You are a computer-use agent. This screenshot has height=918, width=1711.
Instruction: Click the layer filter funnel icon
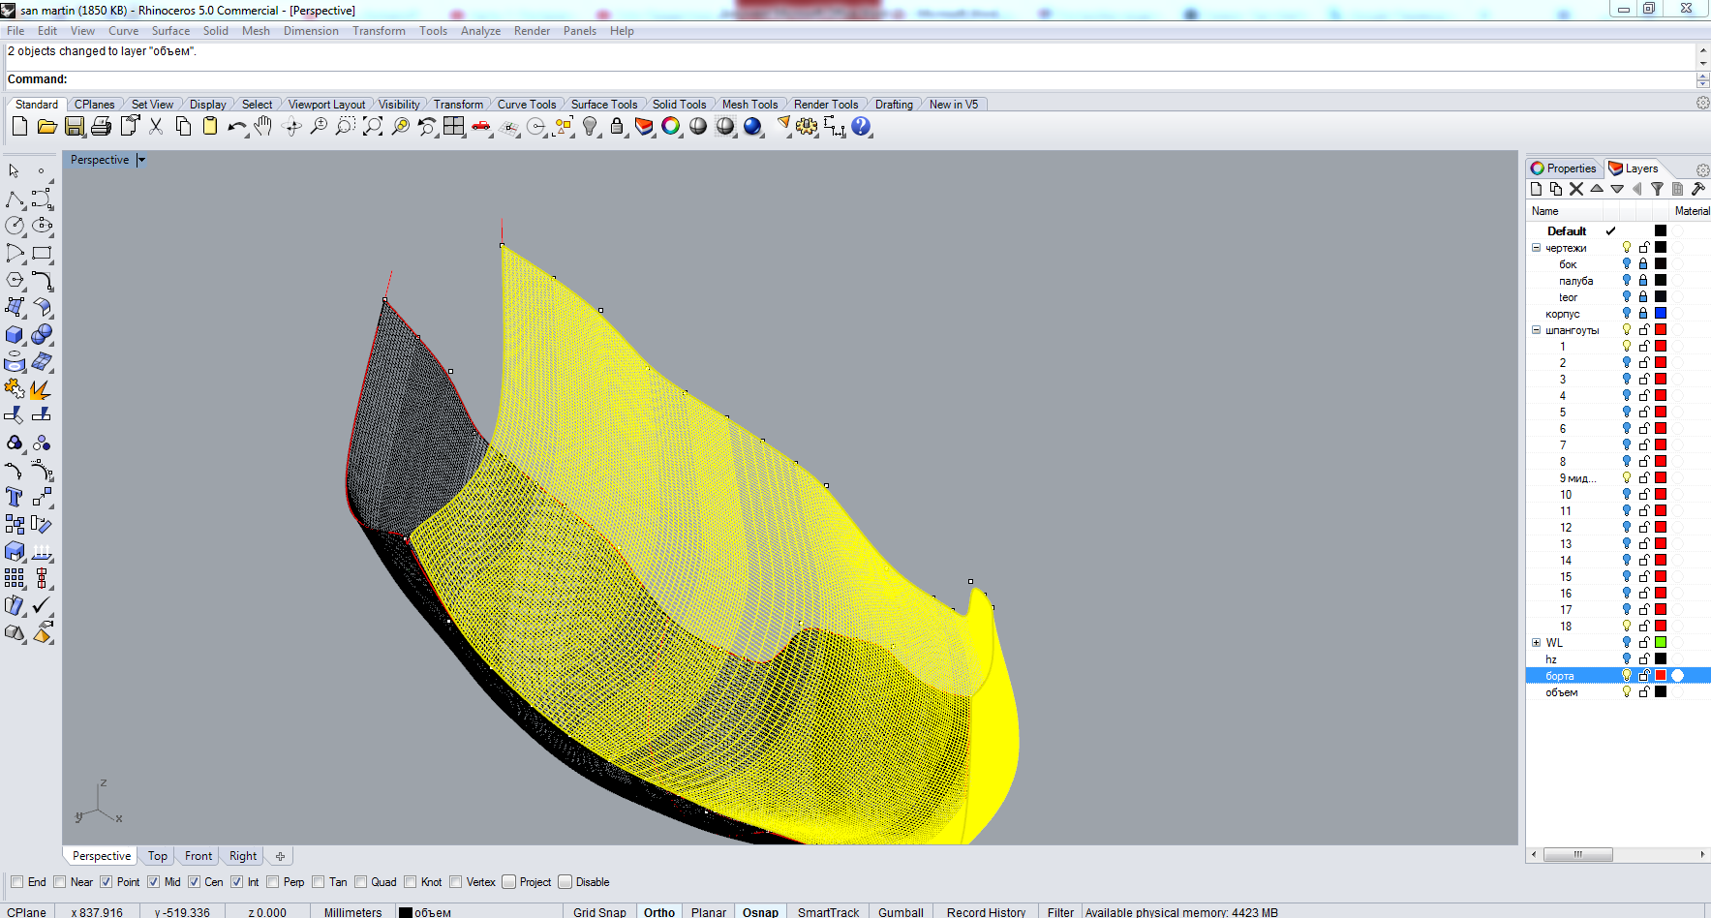[x=1657, y=190]
